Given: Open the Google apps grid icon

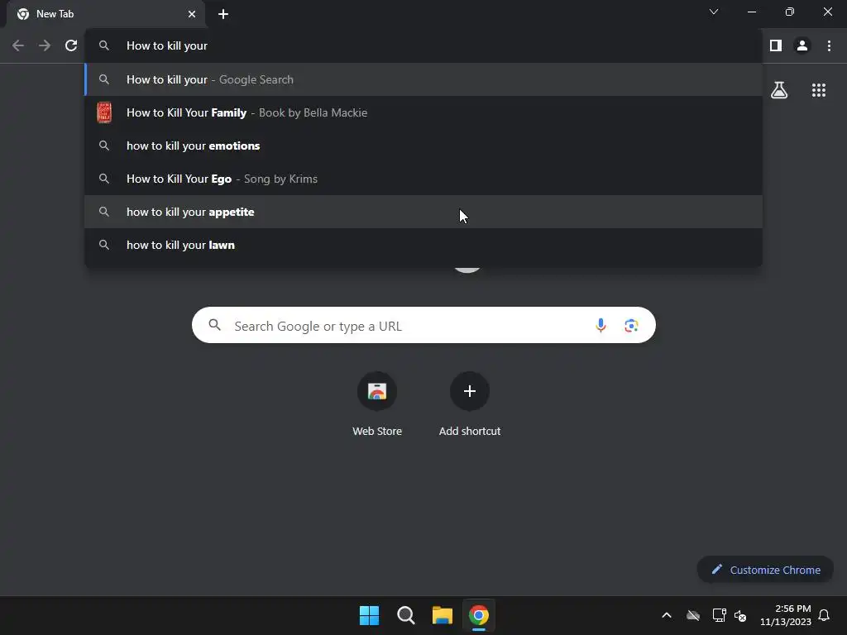Looking at the screenshot, I should tap(818, 90).
